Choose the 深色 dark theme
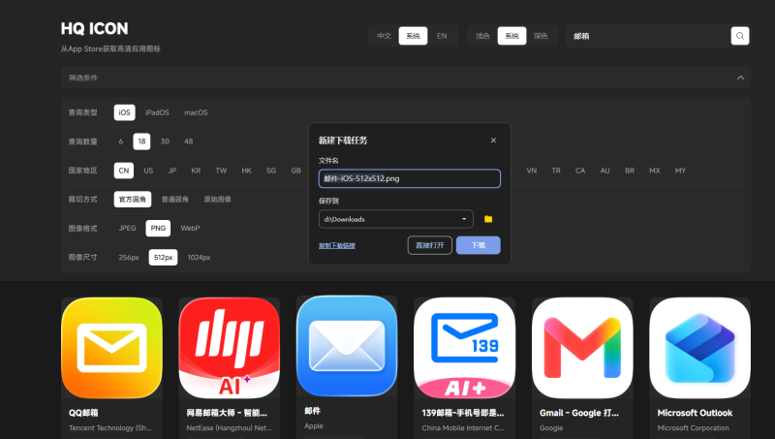The width and height of the screenshot is (775, 439). [541, 36]
